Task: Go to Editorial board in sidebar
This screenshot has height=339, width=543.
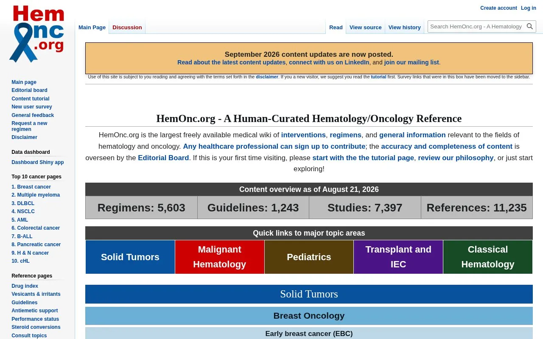Action: pyautogui.click(x=29, y=90)
